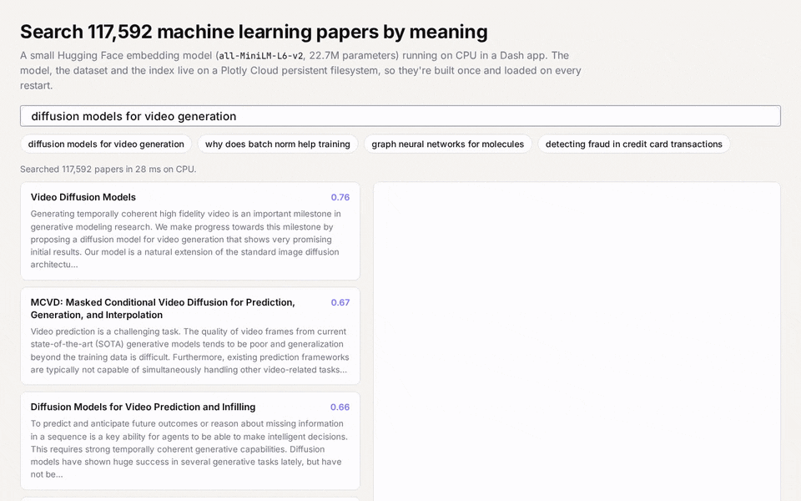The height and width of the screenshot is (501, 801).
Task: Click the abstract starting 'Generating temporally coherent high fidelity'
Action: coord(186,240)
